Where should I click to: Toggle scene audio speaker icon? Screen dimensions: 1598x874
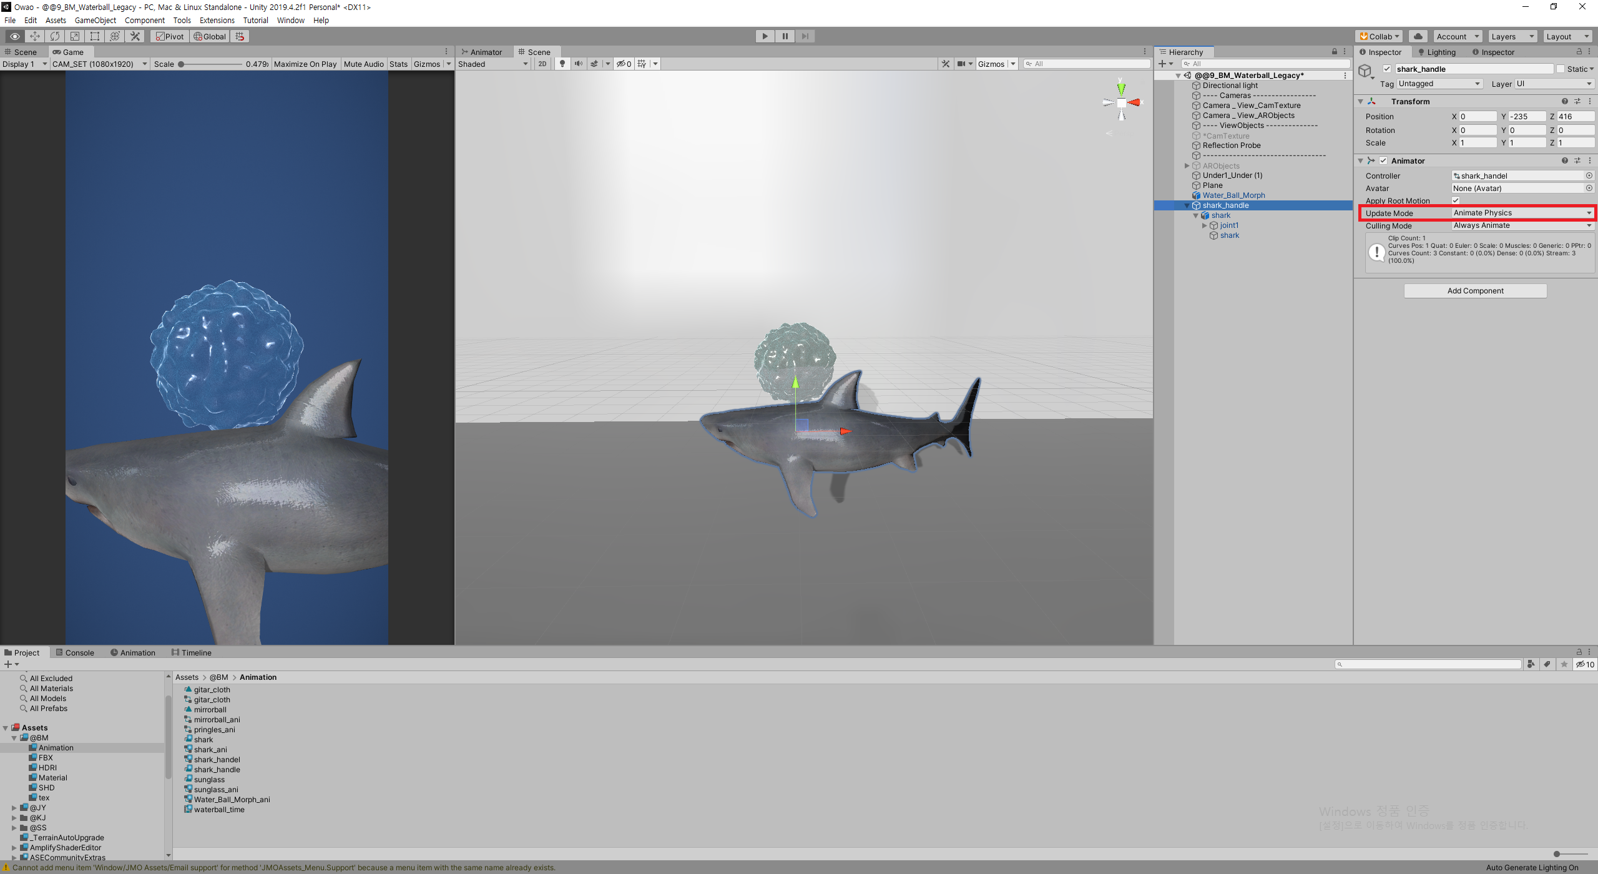(x=579, y=64)
